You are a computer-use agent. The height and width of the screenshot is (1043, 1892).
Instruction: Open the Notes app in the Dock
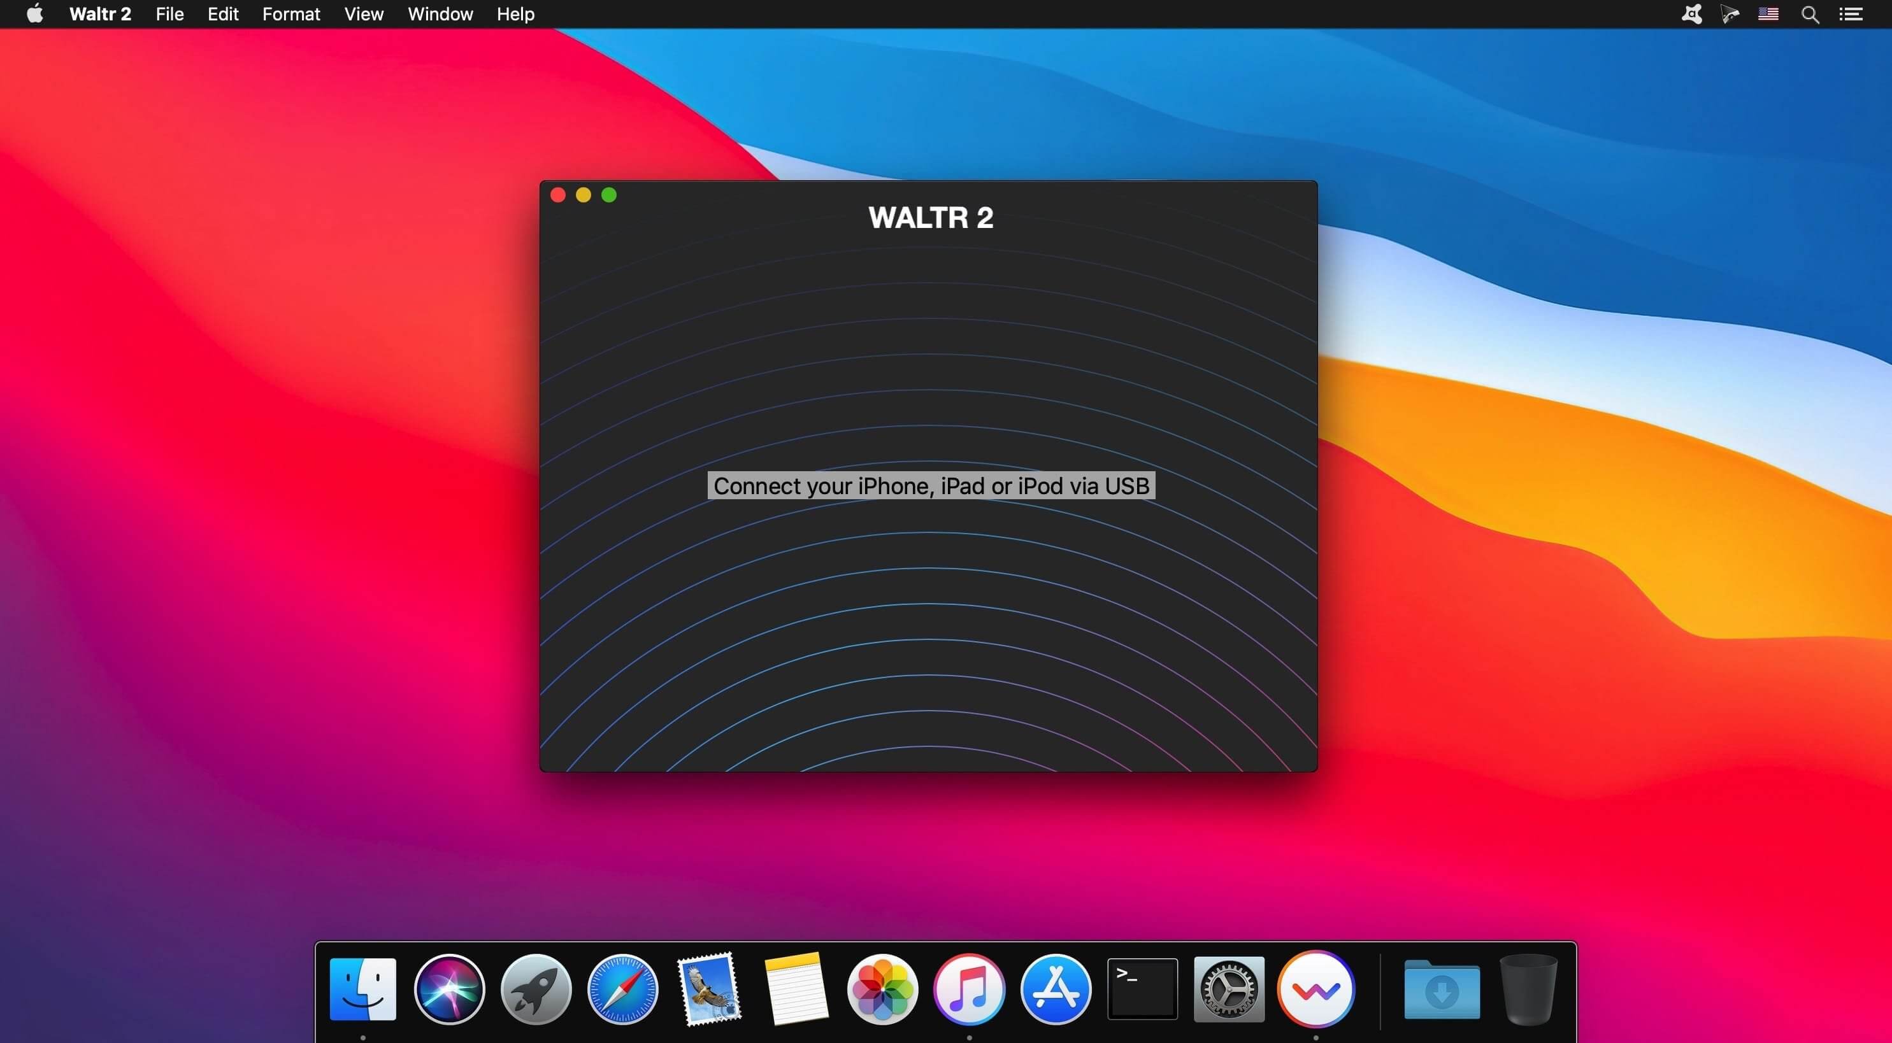tap(796, 989)
